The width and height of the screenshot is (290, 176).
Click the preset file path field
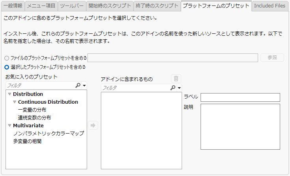pyautogui.click(x=173, y=58)
